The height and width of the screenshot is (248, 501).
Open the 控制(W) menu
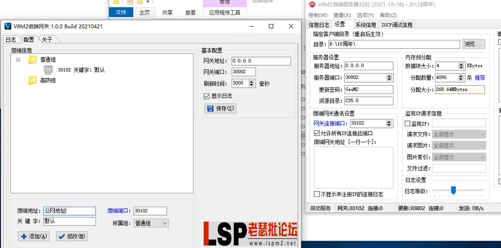tap(318, 15)
